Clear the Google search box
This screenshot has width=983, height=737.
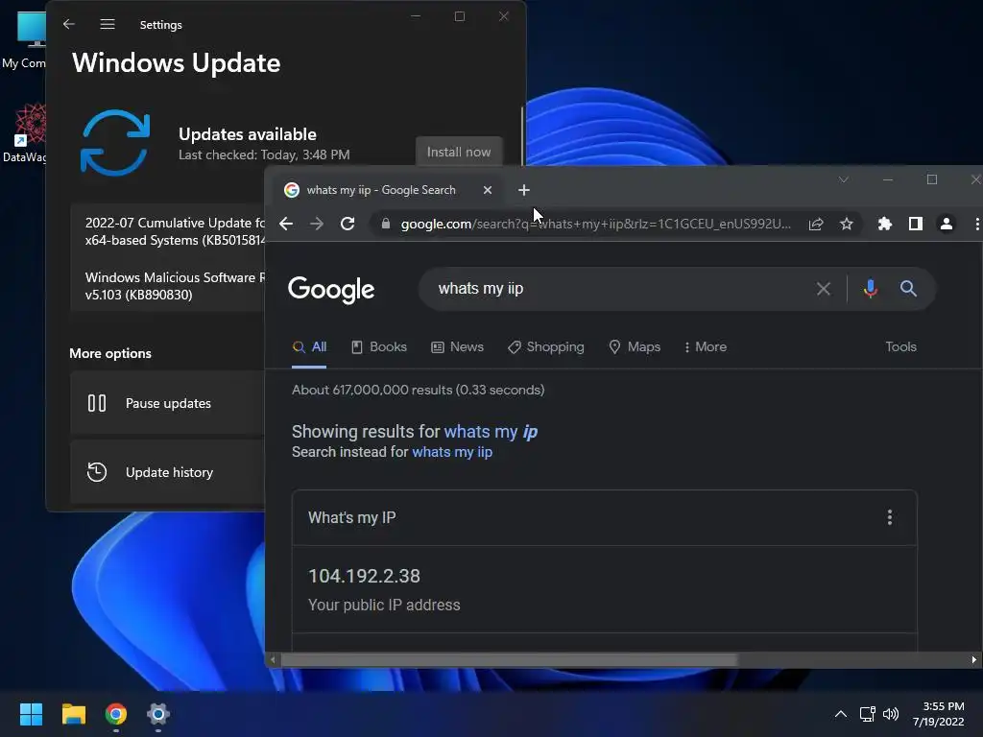tap(823, 288)
